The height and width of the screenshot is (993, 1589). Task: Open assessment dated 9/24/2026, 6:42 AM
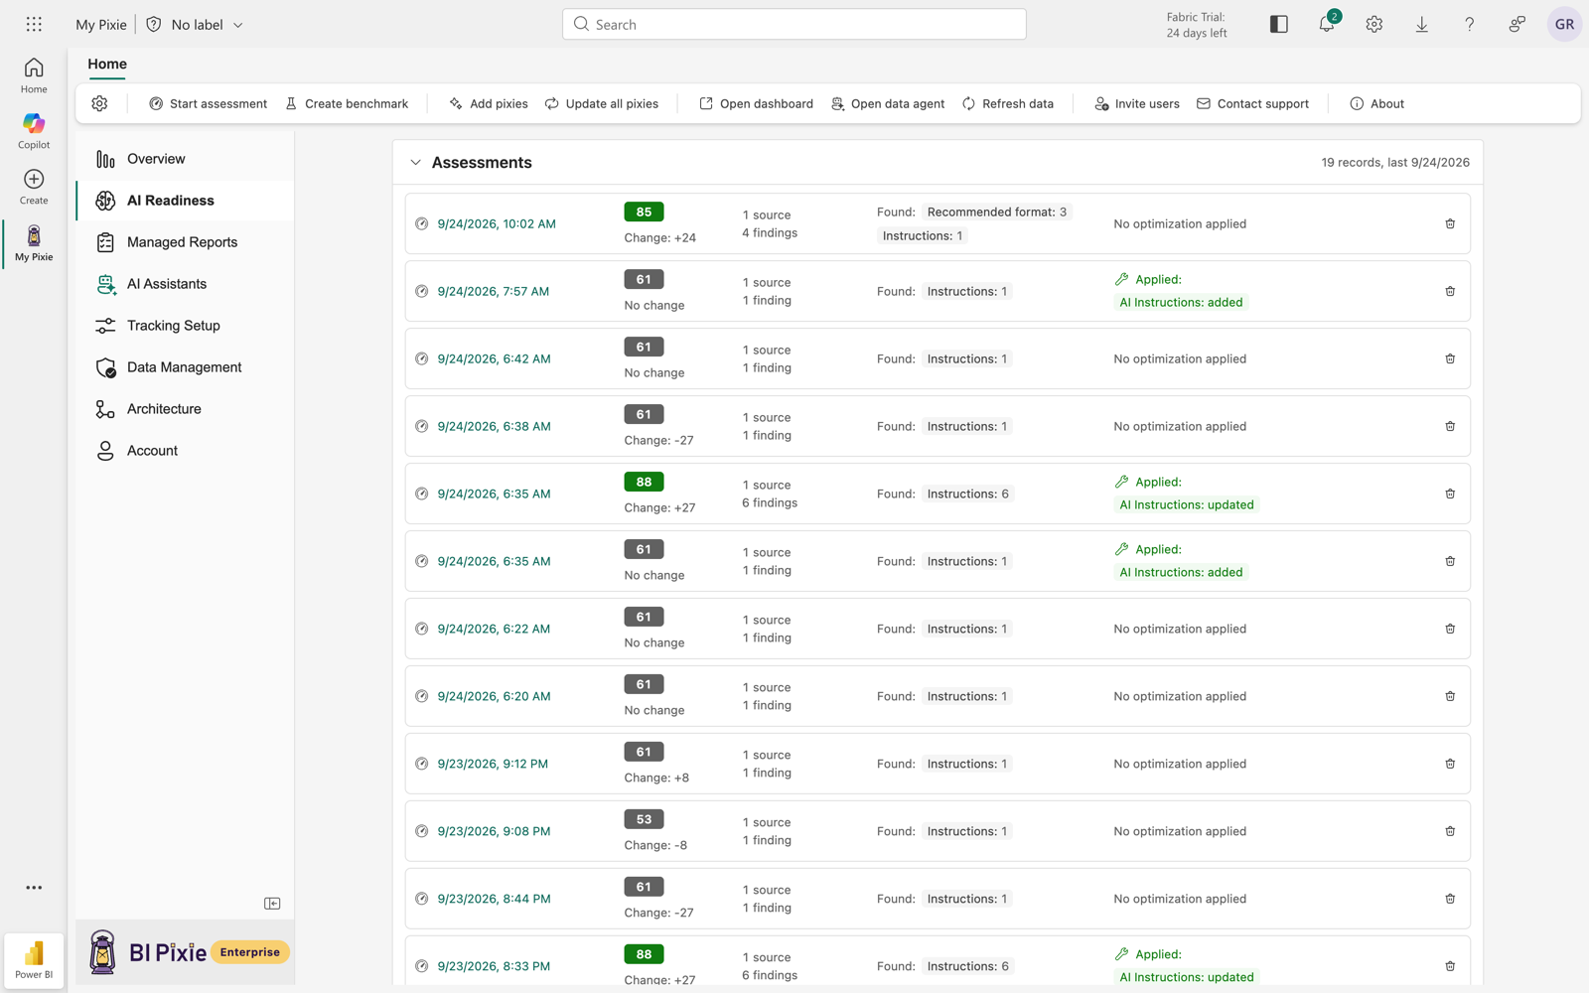[x=494, y=358]
